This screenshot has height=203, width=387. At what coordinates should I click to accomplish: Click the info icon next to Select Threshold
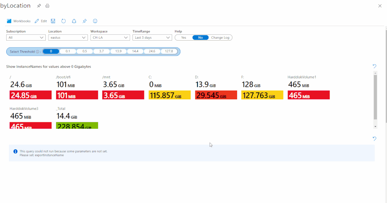pos(38,52)
